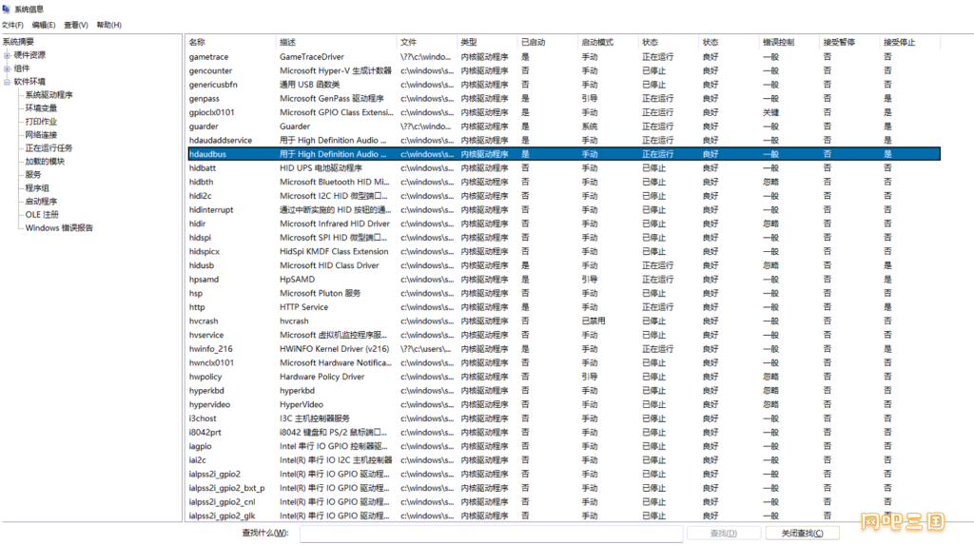The height and width of the screenshot is (545, 974).
Task: Select the hidusb driver row
Action: click(x=564, y=265)
